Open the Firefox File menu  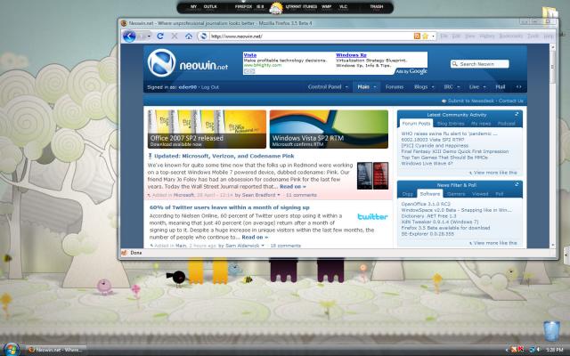tap(444, 36)
